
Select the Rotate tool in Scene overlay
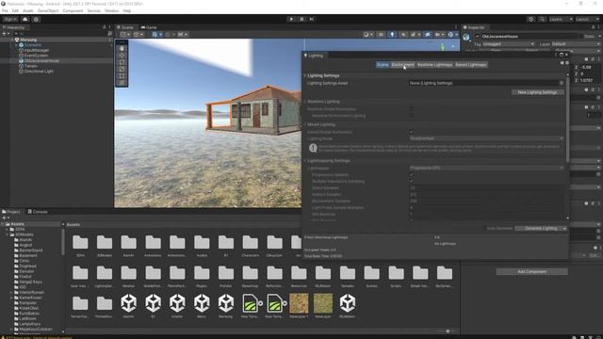tap(122, 62)
